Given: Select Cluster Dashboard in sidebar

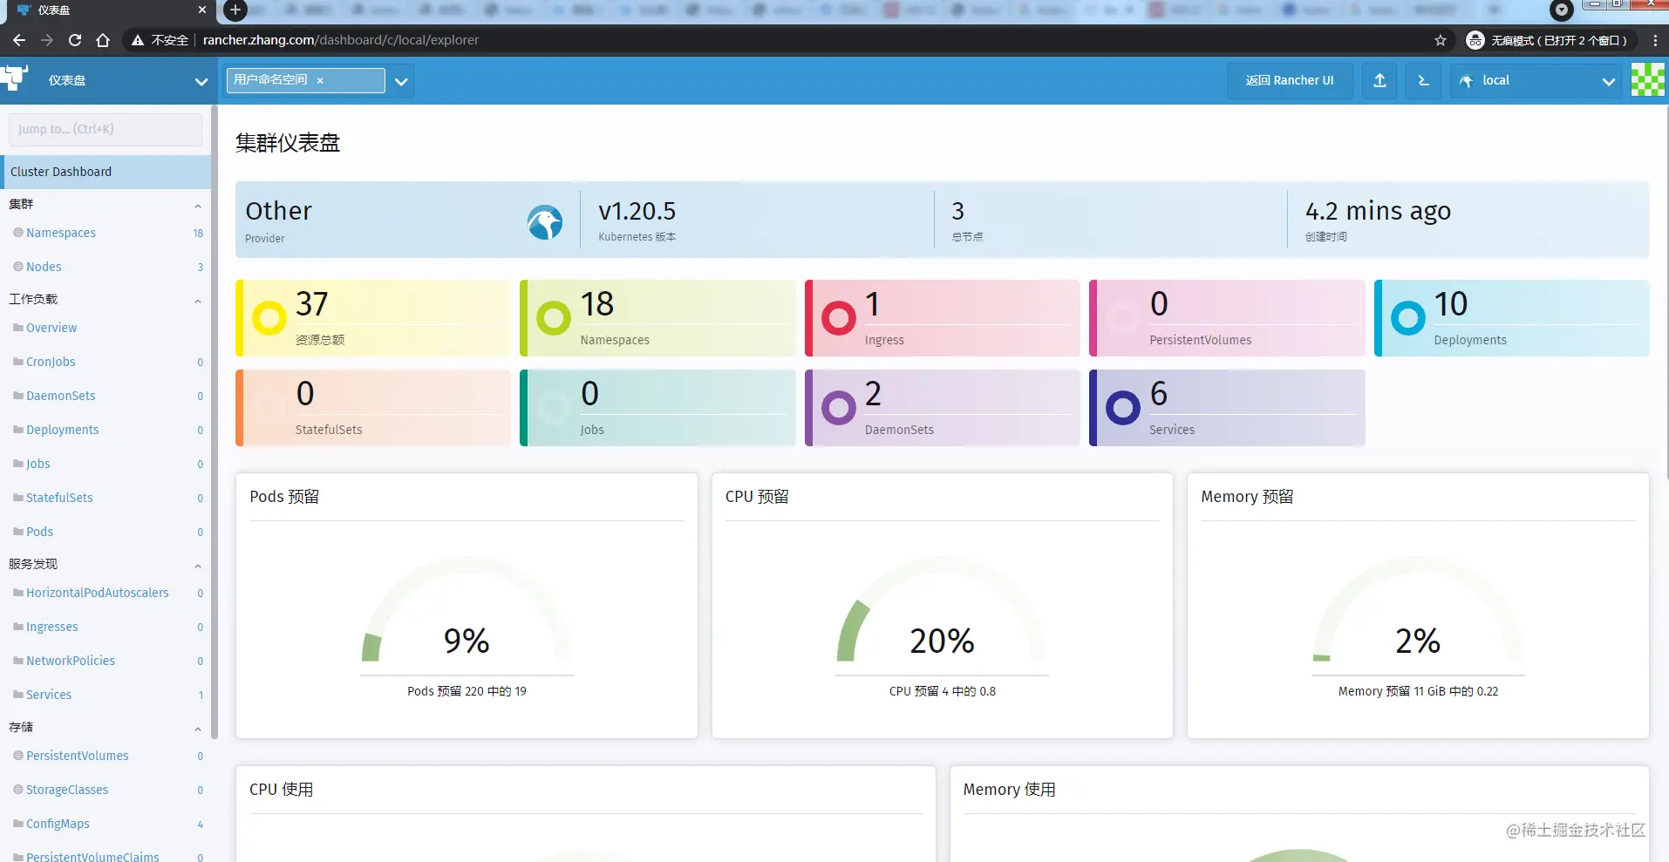Looking at the screenshot, I should click(x=106, y=172).
